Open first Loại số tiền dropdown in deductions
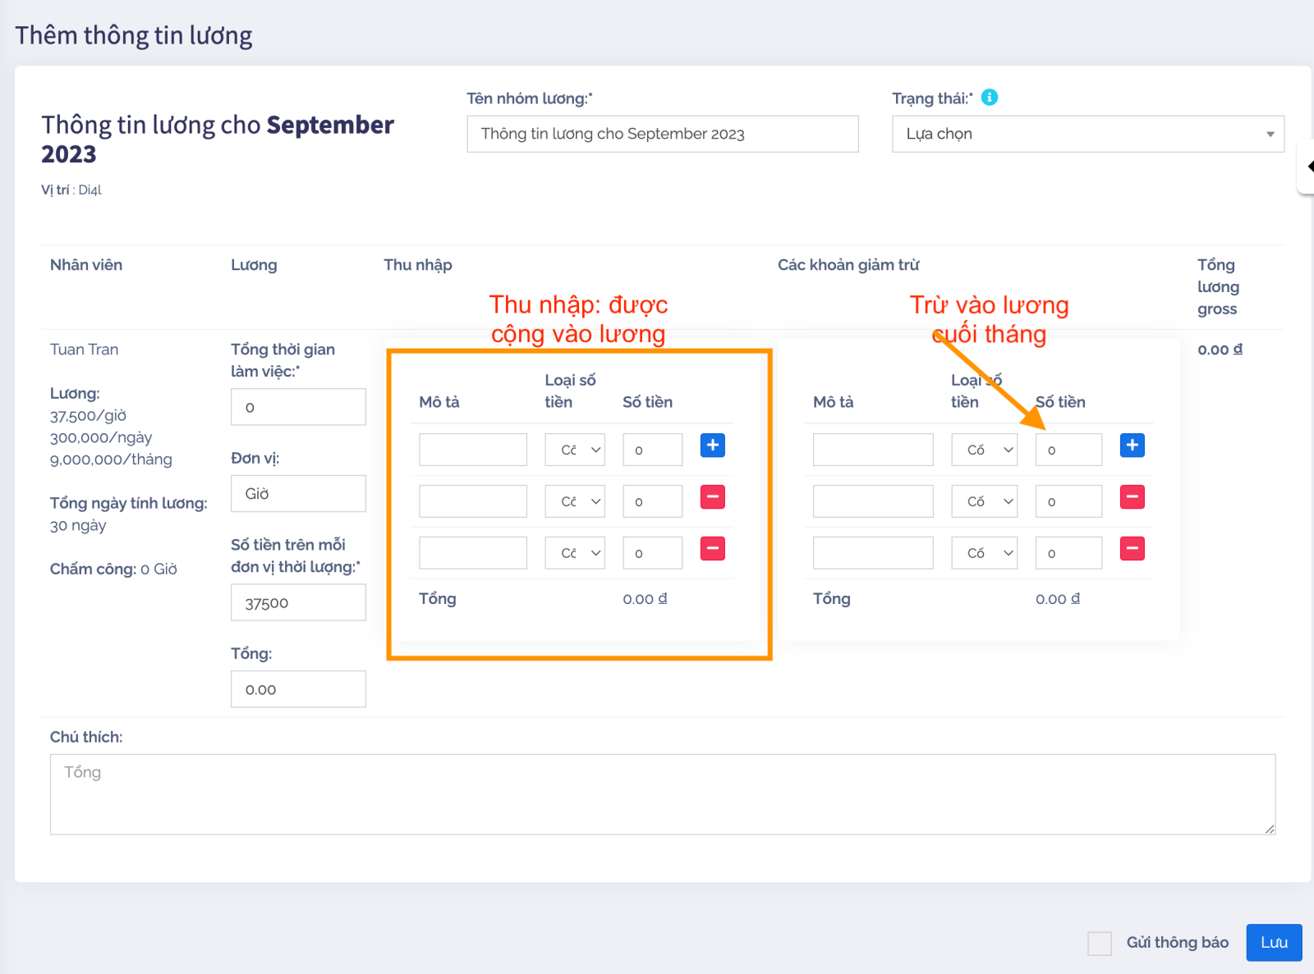Screen dimensions: 1314x974 click(x=984, y=450)
